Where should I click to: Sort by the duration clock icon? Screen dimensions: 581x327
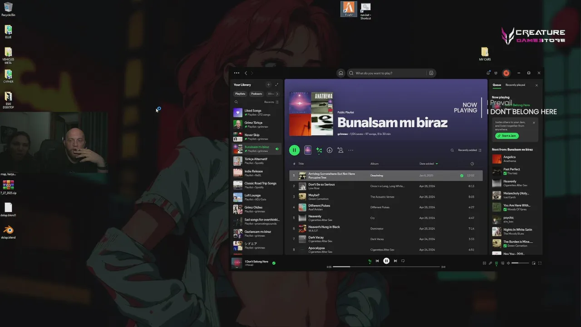tap(472, 163)
